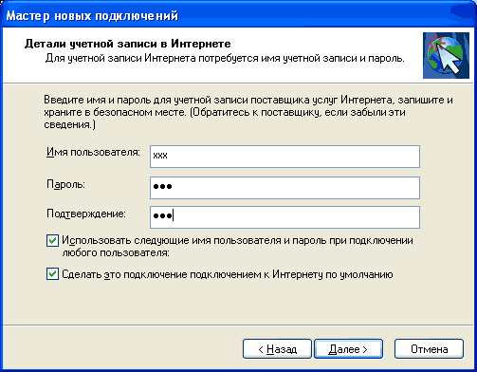The width and height of the screenshot is (477, 372).
Task: Toggle default Internet connection checkbox
Action: click(52, 274)
